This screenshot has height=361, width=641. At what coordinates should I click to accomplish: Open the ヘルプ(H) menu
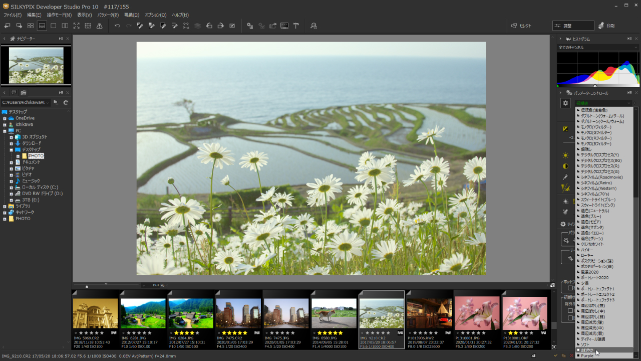pyautogui.click(x=180, y=15)
